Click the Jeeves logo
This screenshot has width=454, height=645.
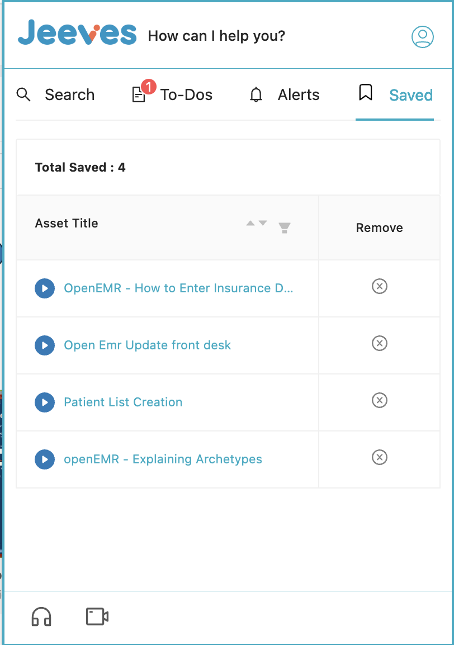[x=77, y=34]
